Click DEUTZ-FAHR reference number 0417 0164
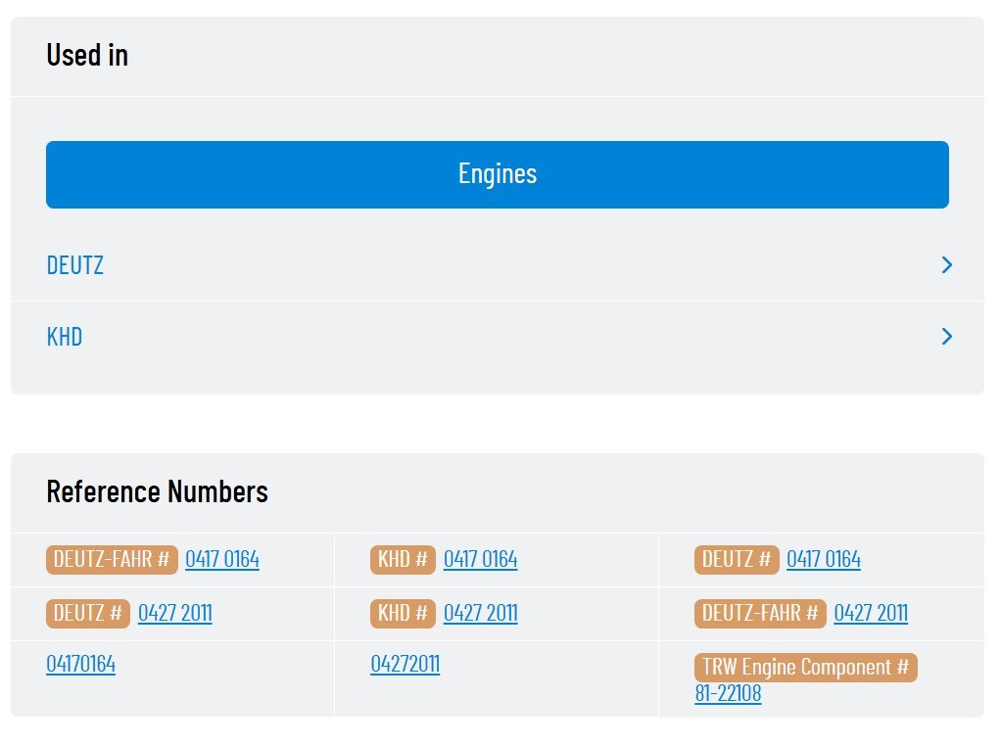Viewport: 1000px width, 746px height. [x=222, y=559]
